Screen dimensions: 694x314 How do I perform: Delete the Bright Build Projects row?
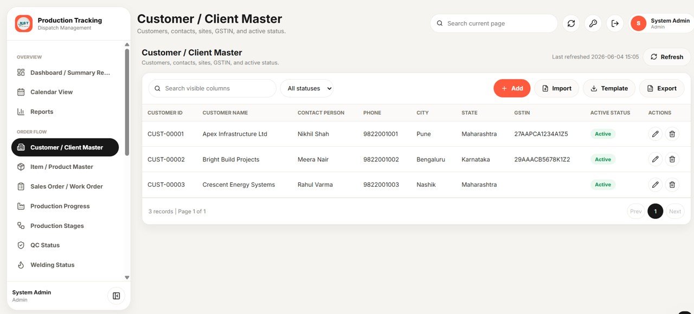[x=672, y=159]
